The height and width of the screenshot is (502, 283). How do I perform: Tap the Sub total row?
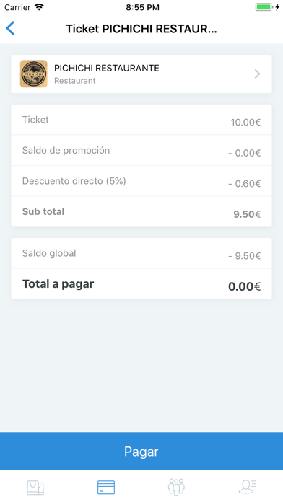point(141,211)
